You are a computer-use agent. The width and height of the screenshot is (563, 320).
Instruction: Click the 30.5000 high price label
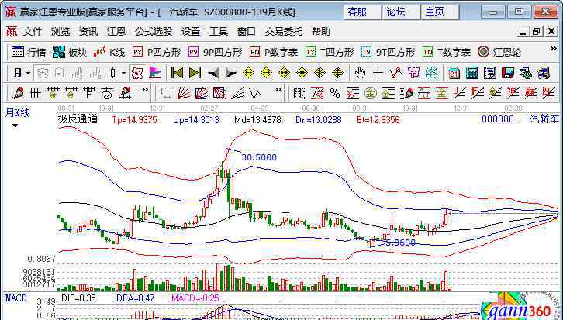click(x=259, y=157)
